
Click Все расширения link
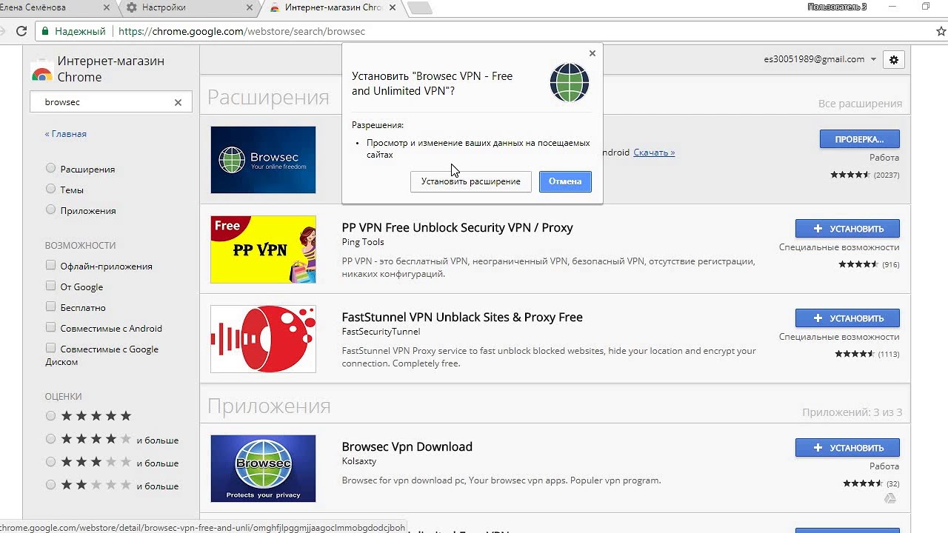860,104
